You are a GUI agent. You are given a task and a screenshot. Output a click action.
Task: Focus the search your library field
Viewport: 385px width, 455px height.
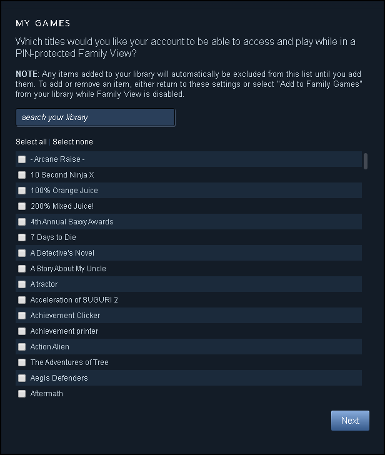point(96,117)
